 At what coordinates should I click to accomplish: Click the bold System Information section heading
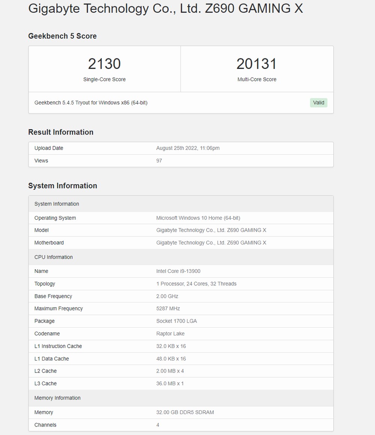pos(63,186)
